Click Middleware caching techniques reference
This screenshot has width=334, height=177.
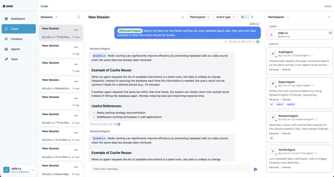click(x=129, y=117)
